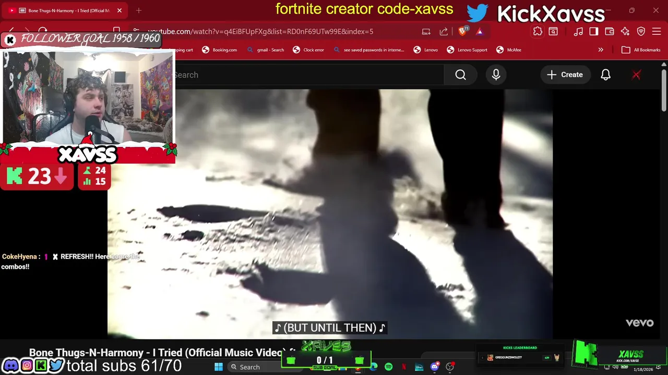Open the Clock error bookmark
This screenshot has width=668, height=375.
pos(308,50)
